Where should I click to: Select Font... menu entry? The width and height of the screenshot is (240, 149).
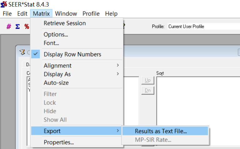(x=77, y=43)
